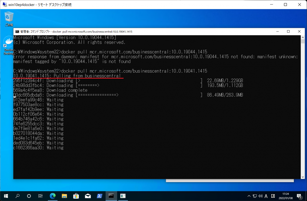This screenshot has height=201, width=307.
Task: Open taskbar Search magnifier
Action: [x=17, y=196]
